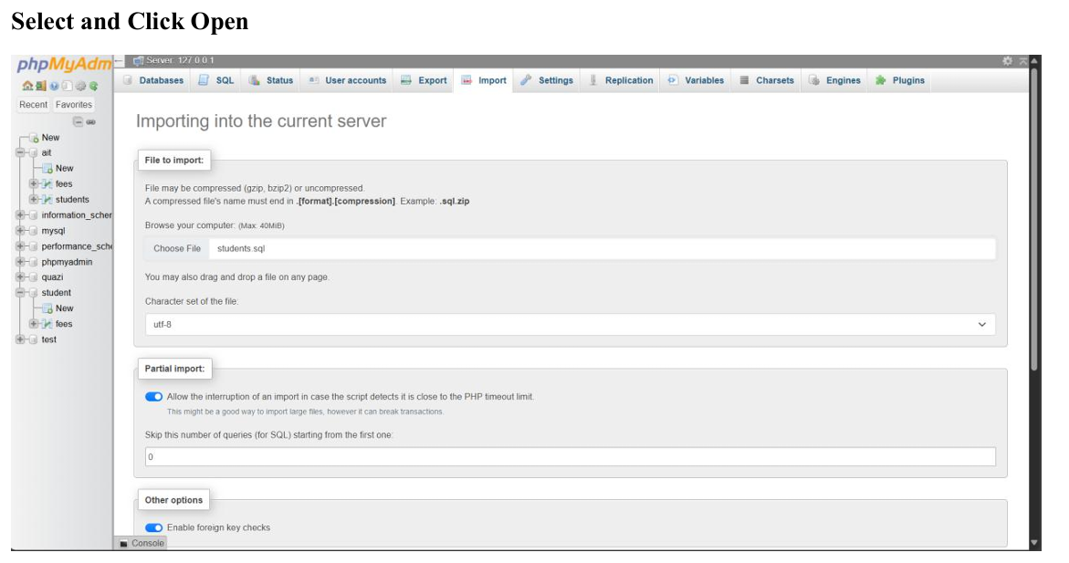This screenshot has width=1069, height=563.
Task: Click the New database icon at tree top
Action: (x=34, y=138)
